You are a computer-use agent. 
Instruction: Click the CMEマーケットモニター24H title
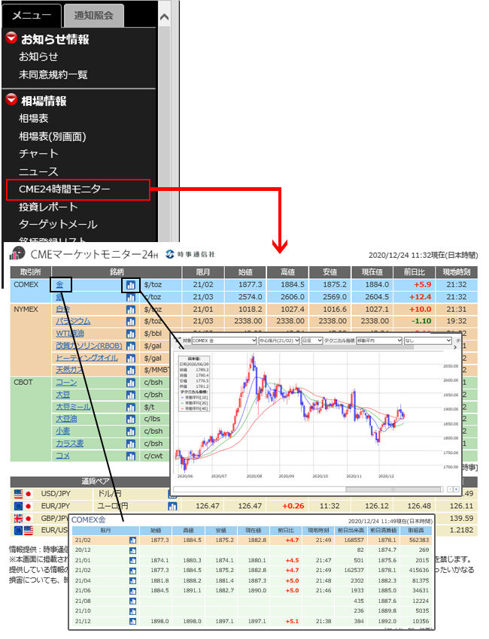[94, 254]
